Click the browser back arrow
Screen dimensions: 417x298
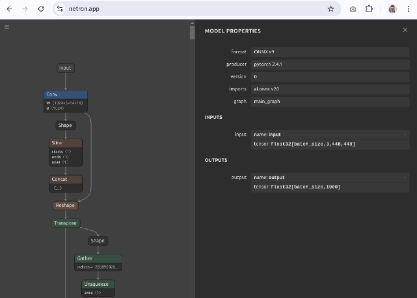[9, 9]
